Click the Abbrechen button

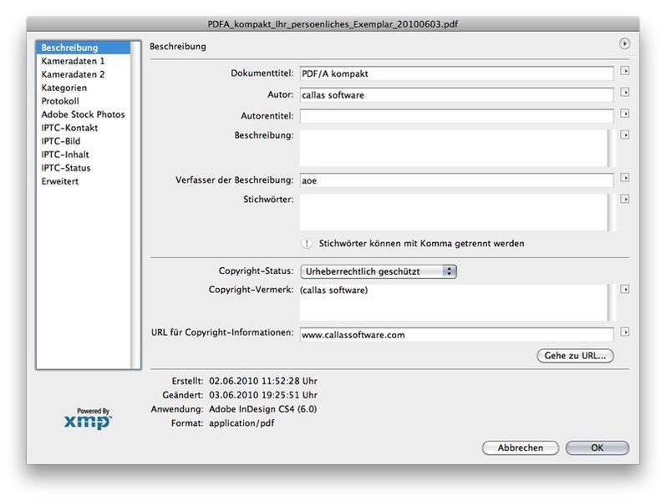(x=521, y=448)
